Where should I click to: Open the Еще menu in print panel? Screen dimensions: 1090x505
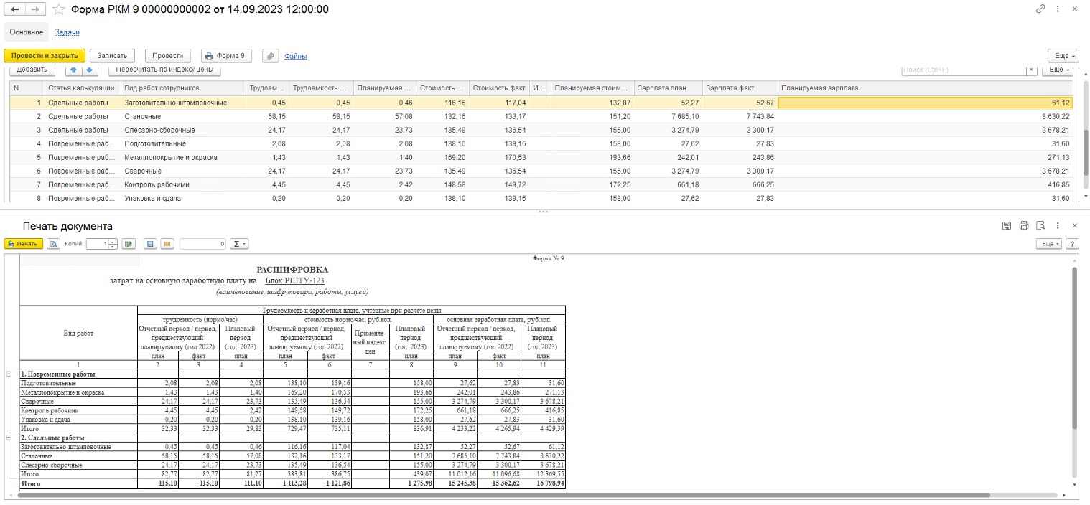click(x=1048, y=244)
